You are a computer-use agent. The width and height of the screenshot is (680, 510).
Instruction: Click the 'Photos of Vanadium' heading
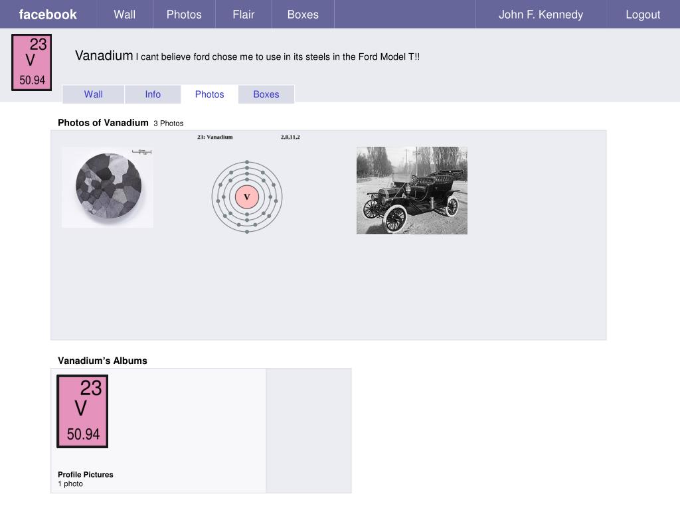click(103, 123)
